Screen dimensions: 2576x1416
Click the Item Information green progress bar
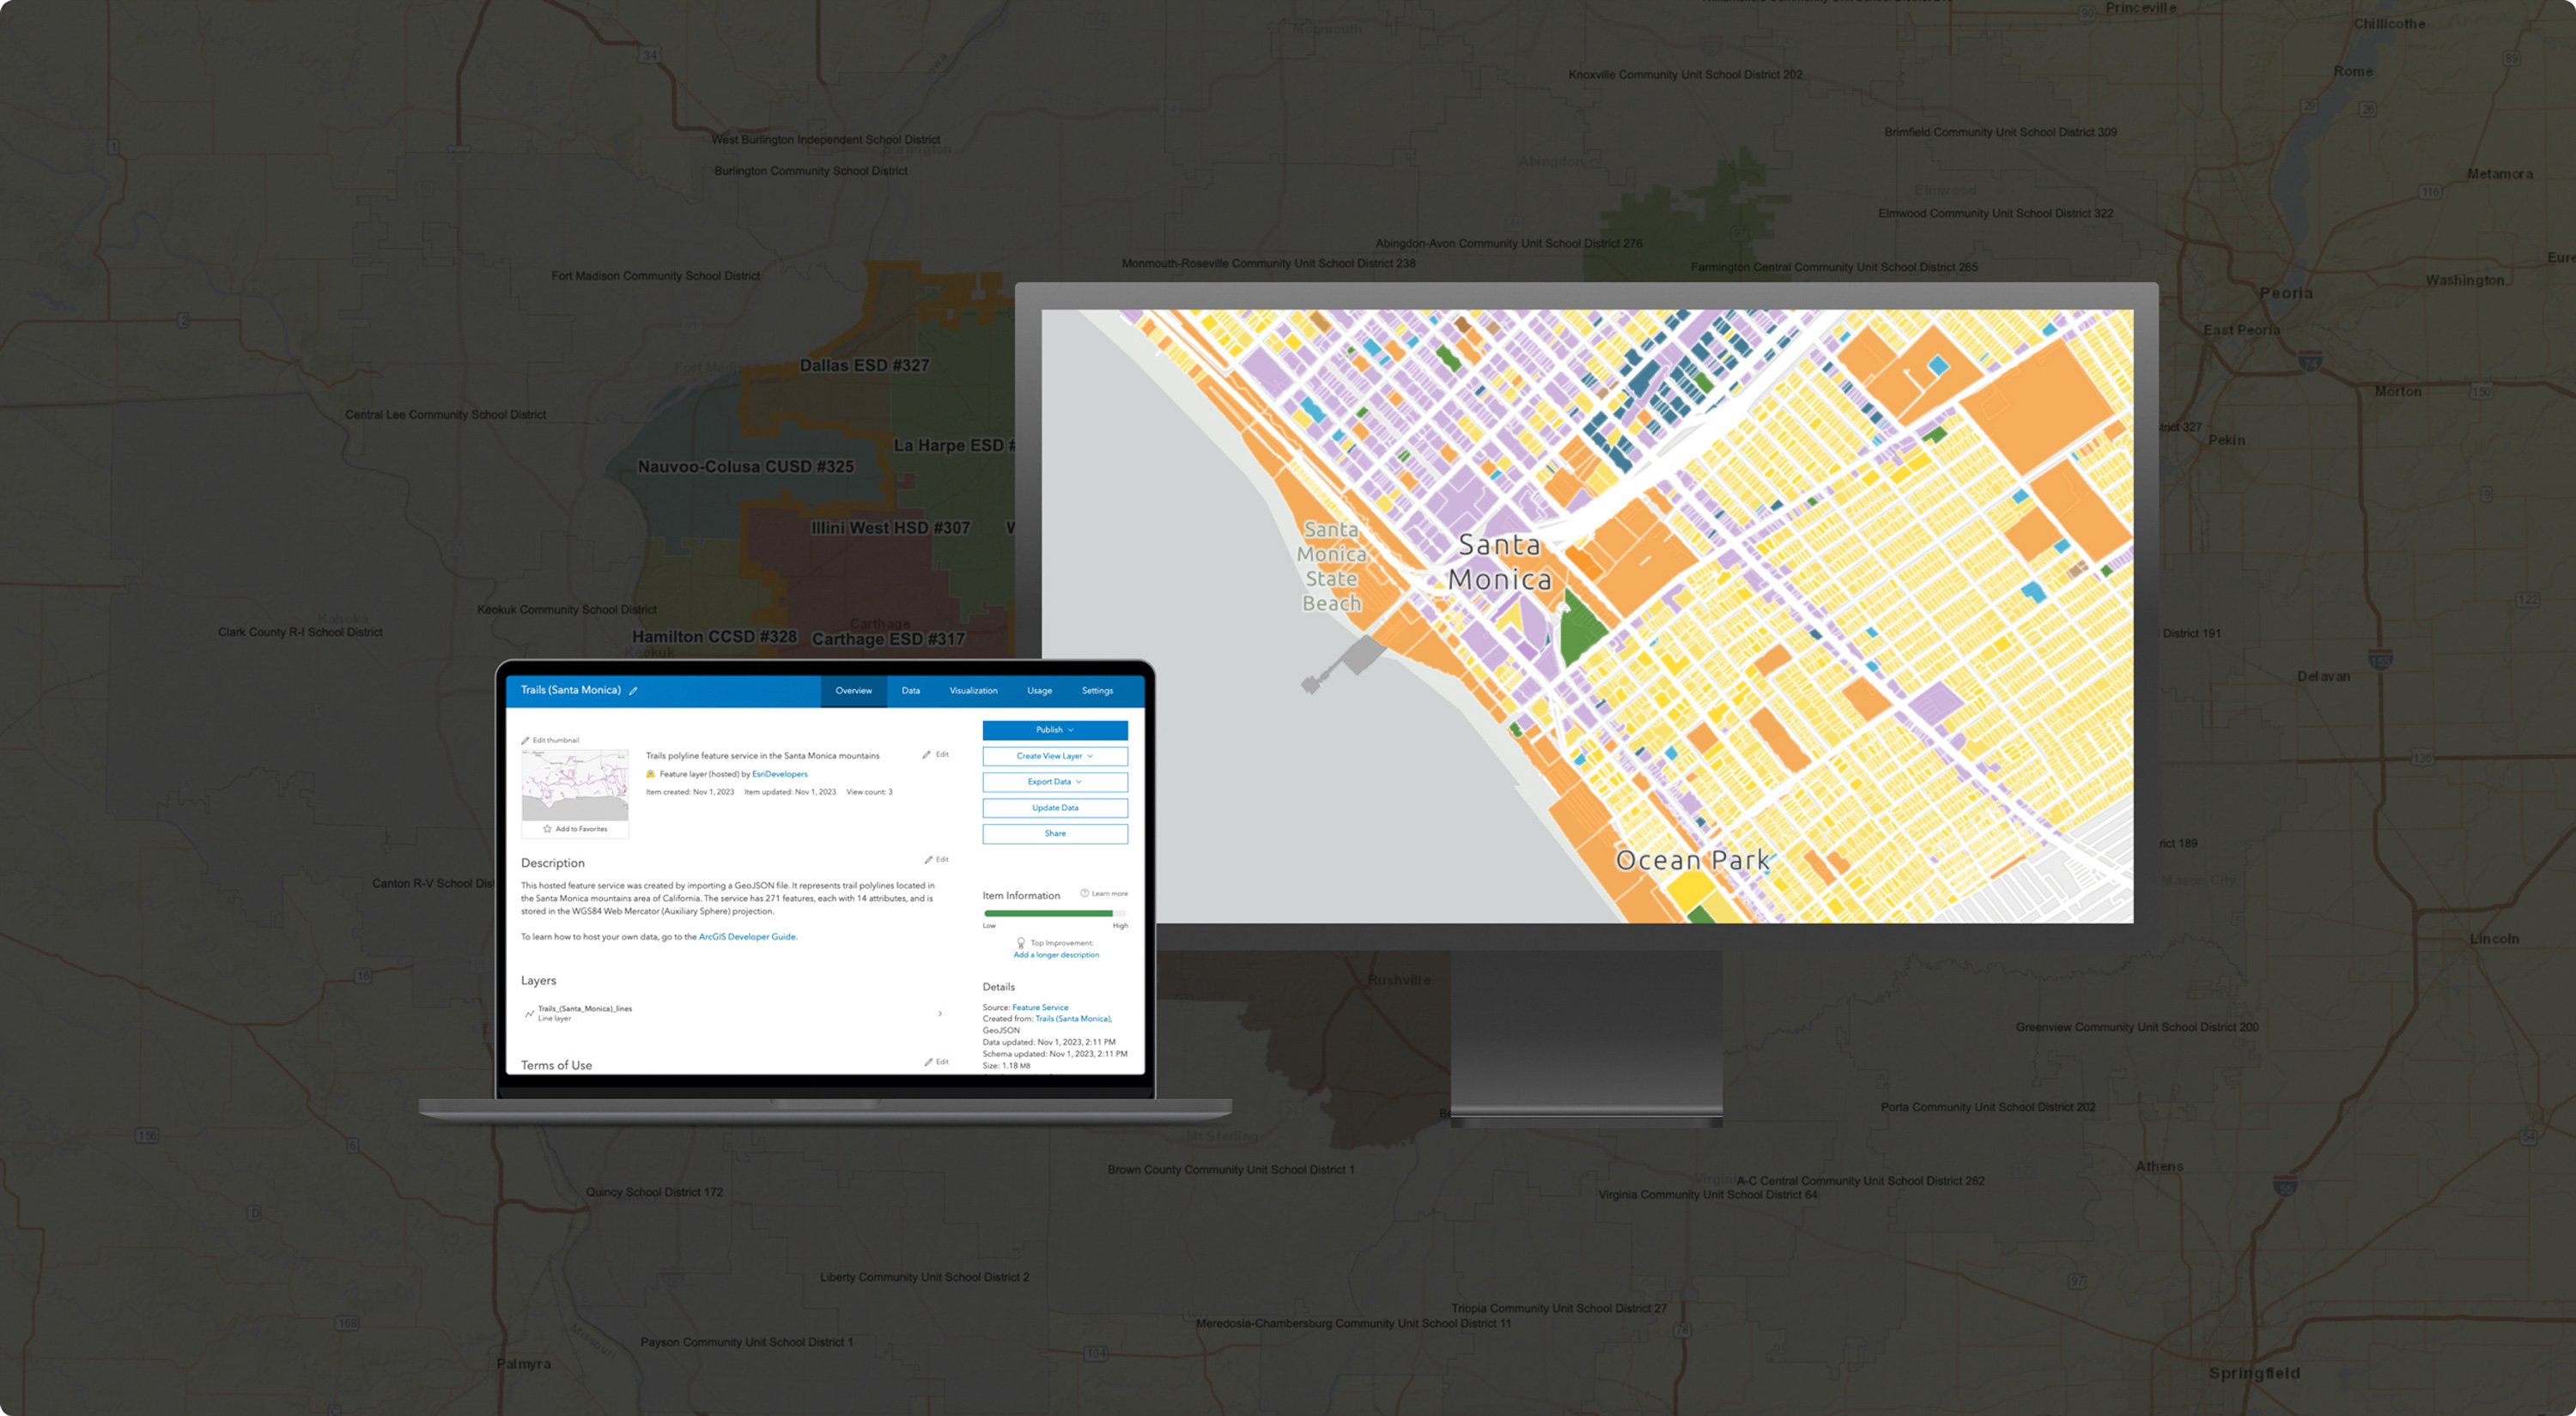tap(1048, 912)
